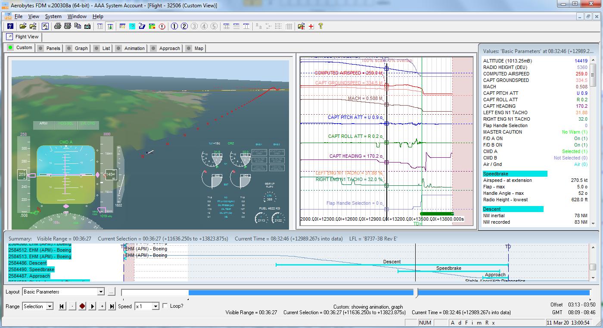Select '2584487. Approach' in event list
This screenshot has height=328, width=603.
pos(29,276)
